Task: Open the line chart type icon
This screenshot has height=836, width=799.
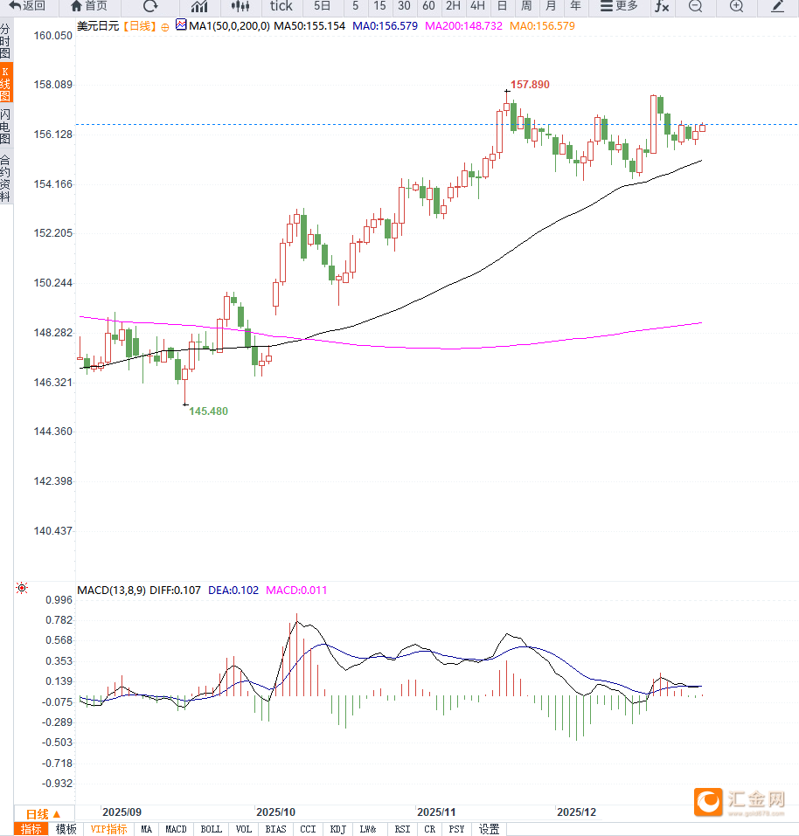Action: pos(199,6)
